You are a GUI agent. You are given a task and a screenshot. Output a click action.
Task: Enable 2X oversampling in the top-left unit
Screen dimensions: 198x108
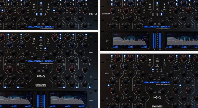coord(41,14)
